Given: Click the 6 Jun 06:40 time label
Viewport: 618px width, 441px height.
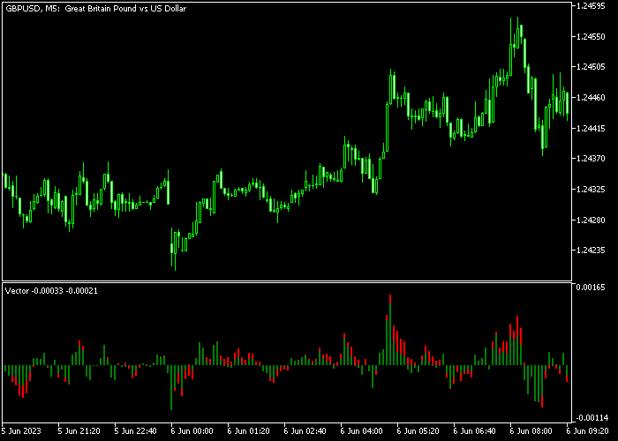Looking at the screenshot, I should pos(475,431).
